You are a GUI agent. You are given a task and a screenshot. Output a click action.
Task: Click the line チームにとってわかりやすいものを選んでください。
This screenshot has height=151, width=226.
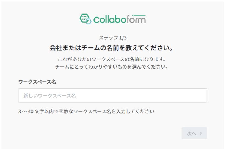112,67
